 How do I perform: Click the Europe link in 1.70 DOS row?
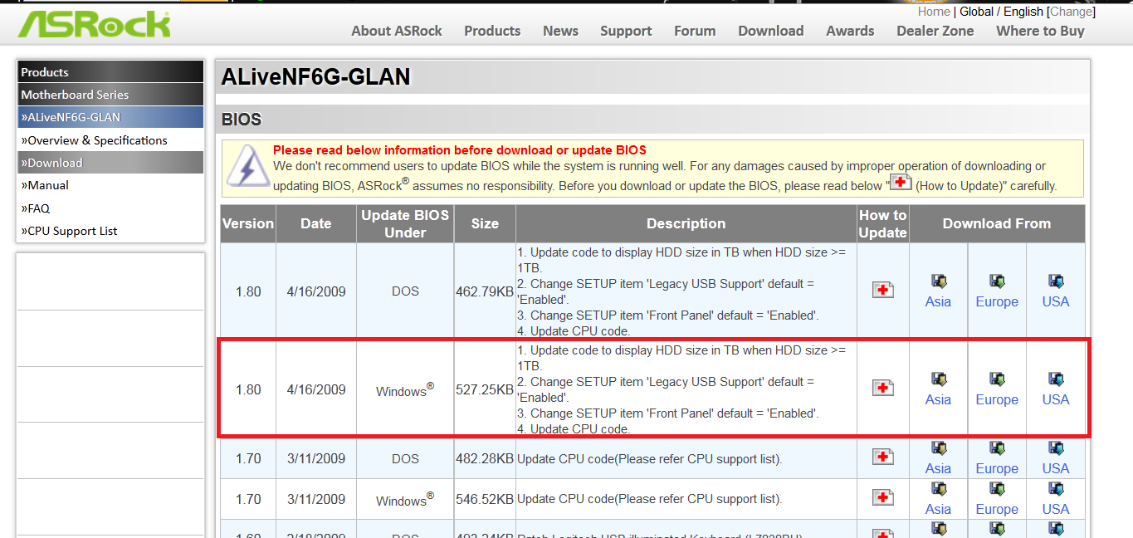coord(997,468)
